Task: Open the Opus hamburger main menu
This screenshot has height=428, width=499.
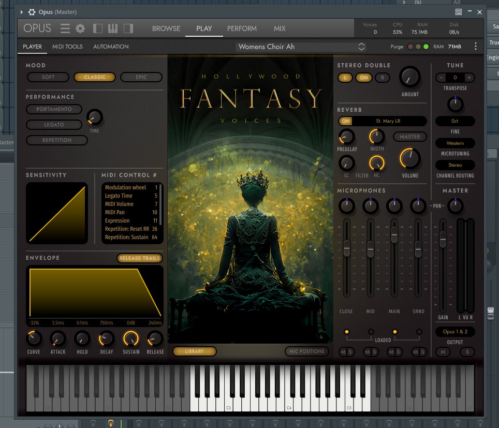Action: pyautogui.click(x=65, y=28)
